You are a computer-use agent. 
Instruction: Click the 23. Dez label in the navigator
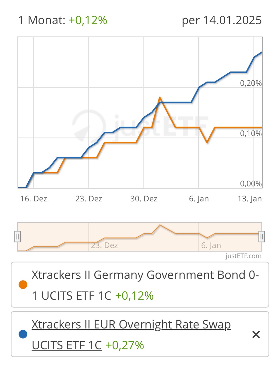pos(104,245)
